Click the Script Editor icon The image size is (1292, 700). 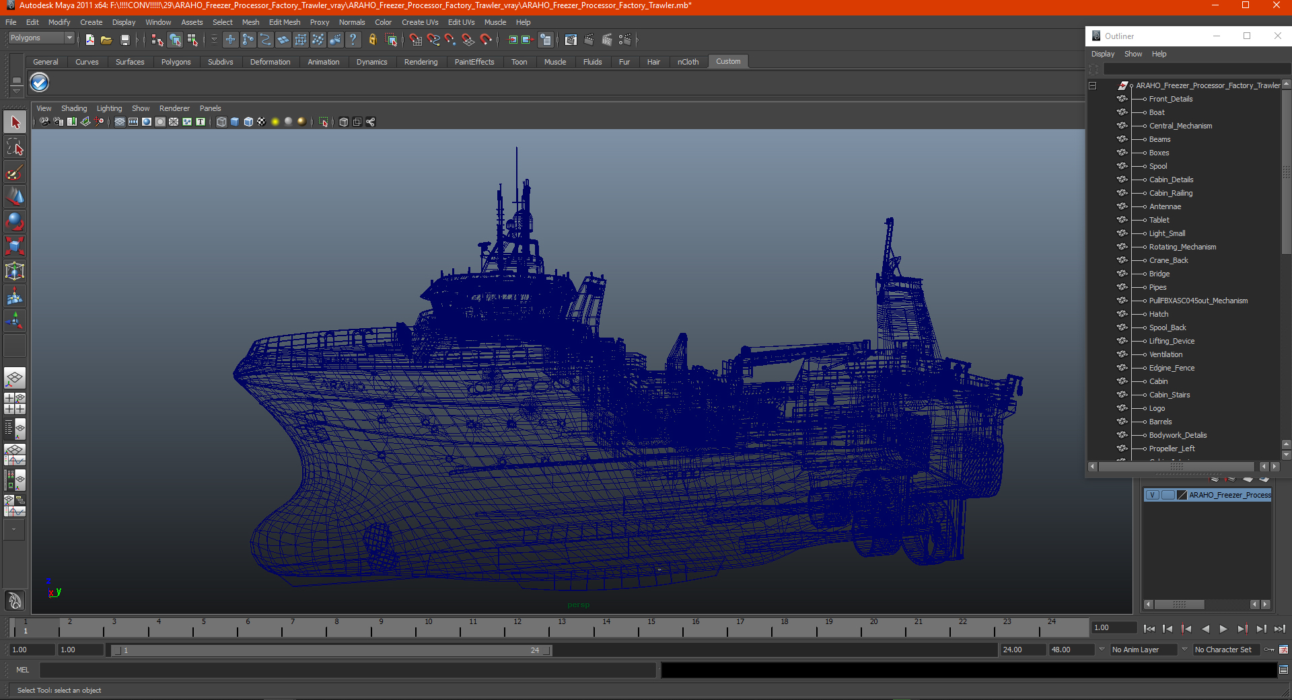point(1283,670)
